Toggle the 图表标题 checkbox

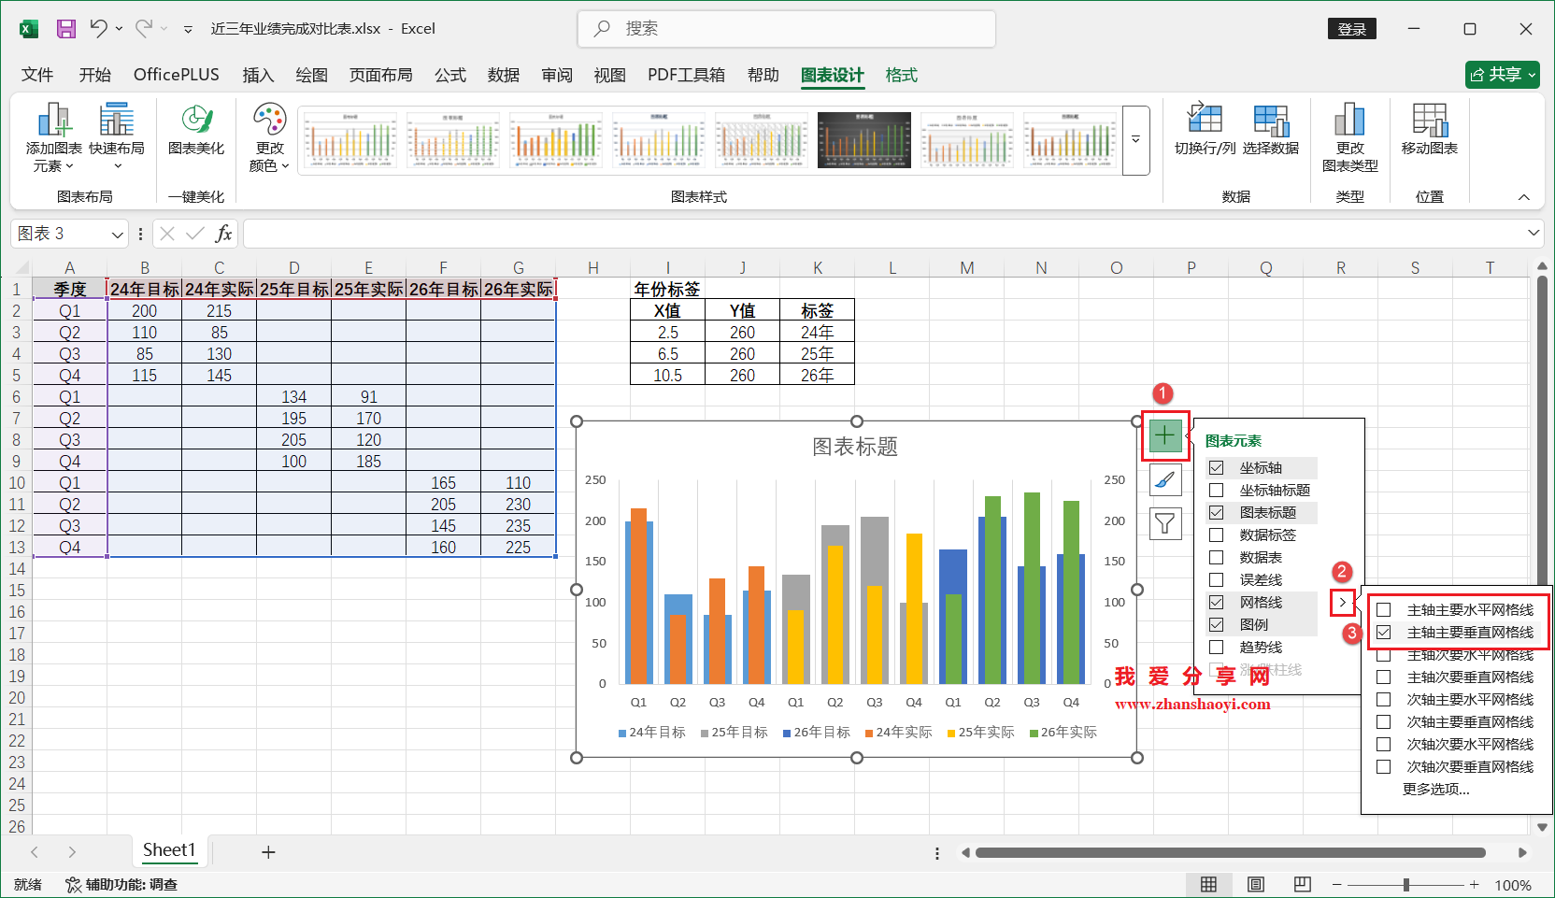pyautogui.click(x=1217, y=513)
